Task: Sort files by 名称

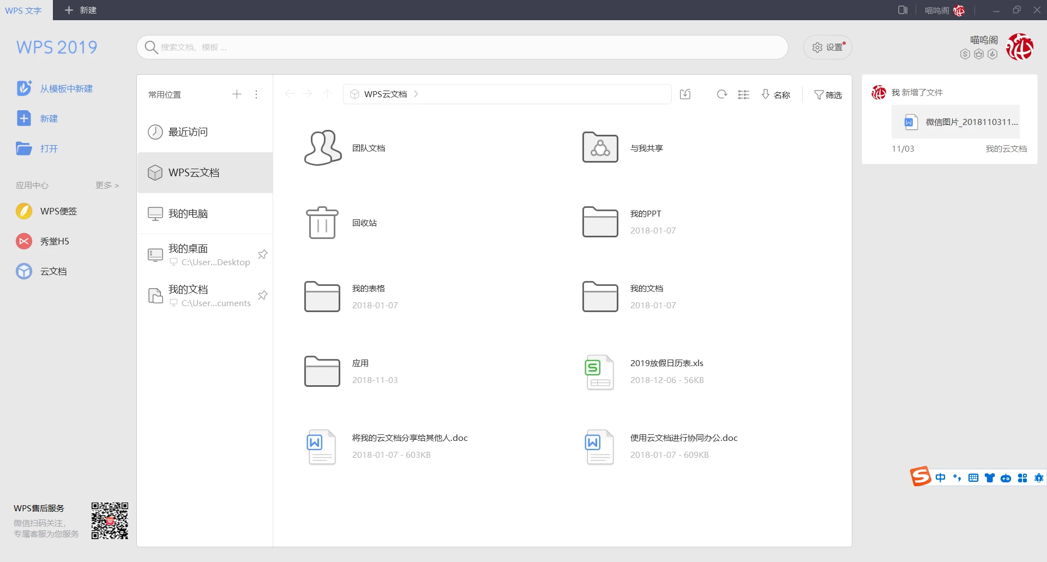Action: [x=775, y=95]
